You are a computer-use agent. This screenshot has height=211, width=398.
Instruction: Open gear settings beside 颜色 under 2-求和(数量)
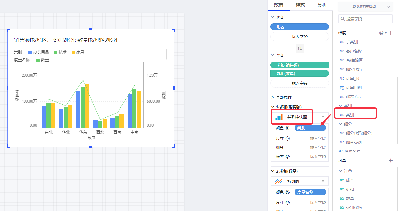click(288, 192)
